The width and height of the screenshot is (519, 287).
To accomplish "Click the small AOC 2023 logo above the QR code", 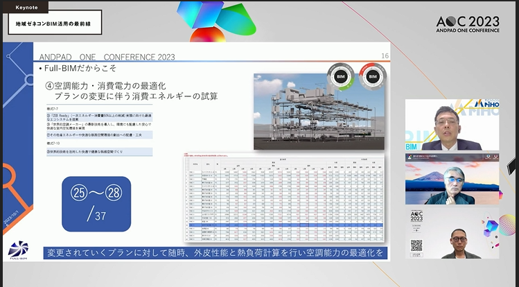I will point(416,216).
